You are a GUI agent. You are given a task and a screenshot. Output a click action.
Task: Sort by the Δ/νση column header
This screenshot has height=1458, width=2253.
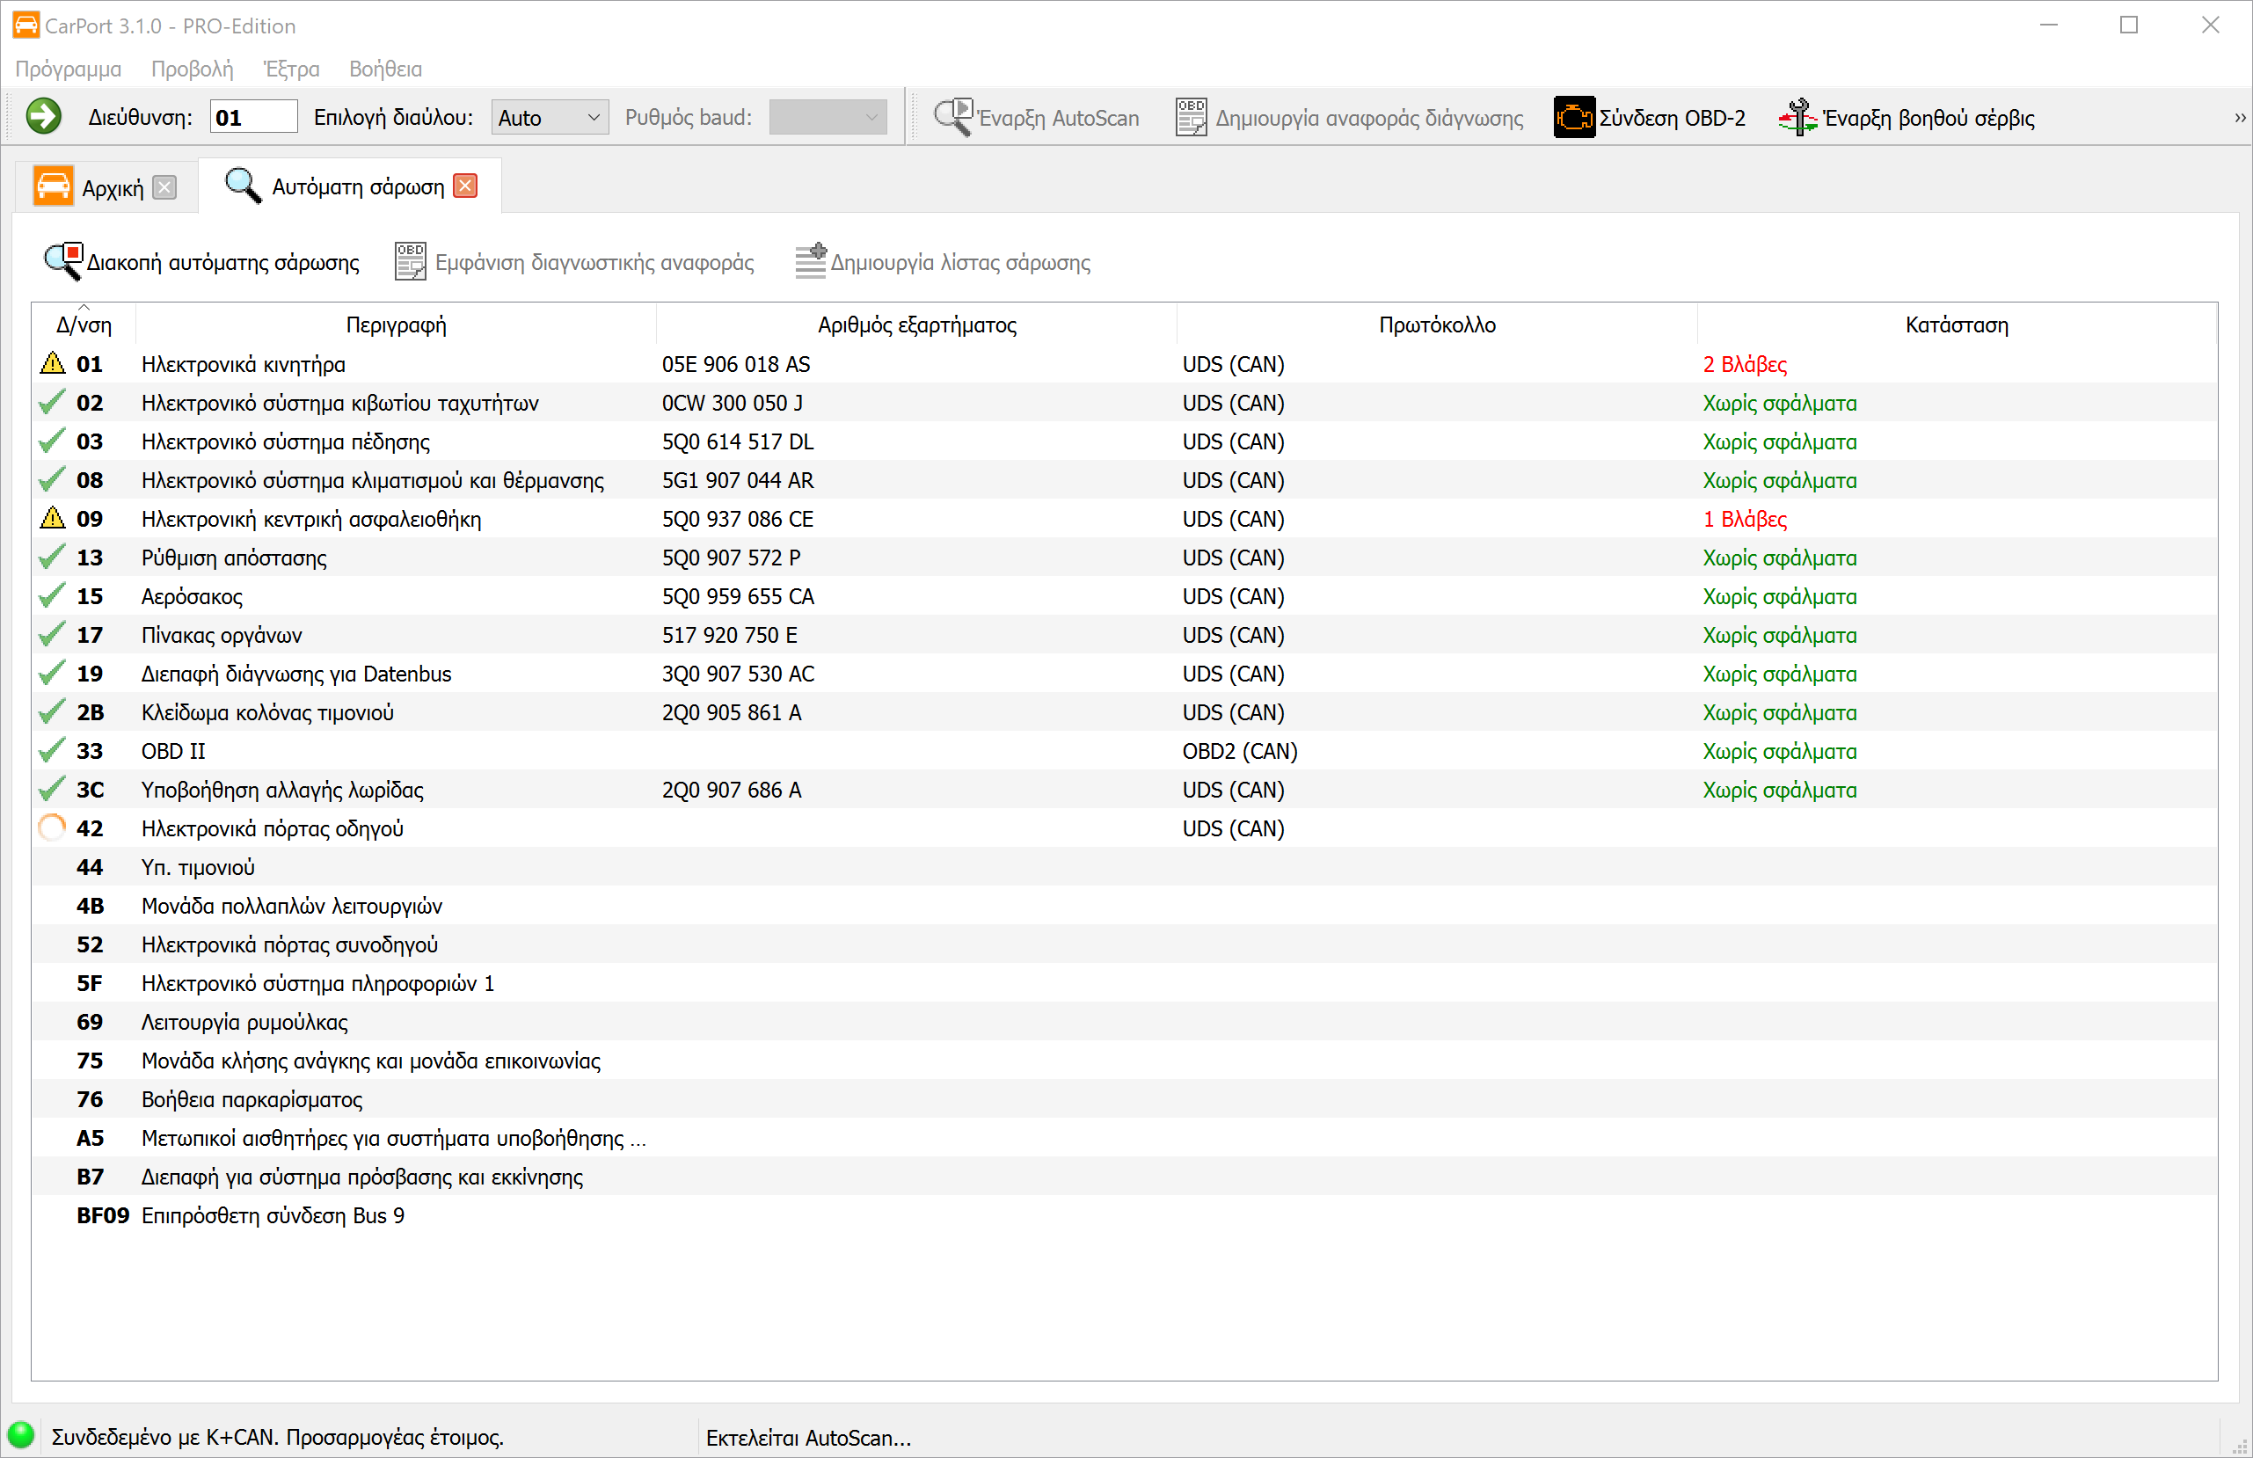click(84, 324)
